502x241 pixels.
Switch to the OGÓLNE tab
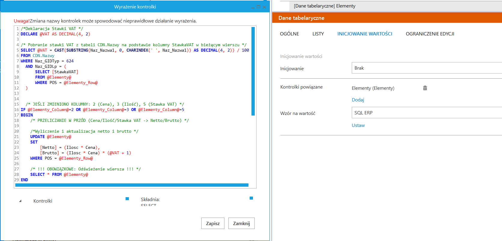[x=289, y=34]
